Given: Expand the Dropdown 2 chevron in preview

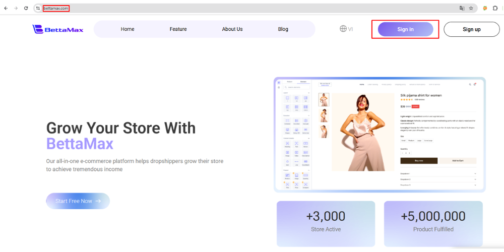Looking at the screenshot, I should click(x=475, y=179).
